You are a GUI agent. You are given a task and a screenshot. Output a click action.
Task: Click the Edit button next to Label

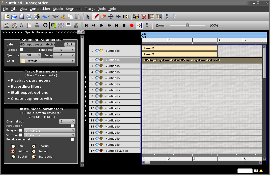pos(69,44)
